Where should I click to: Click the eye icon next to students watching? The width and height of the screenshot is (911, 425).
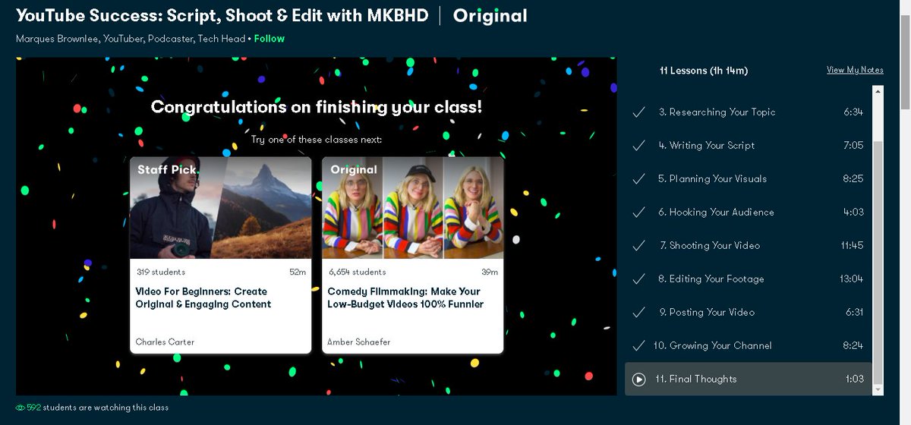click(20, 408)
